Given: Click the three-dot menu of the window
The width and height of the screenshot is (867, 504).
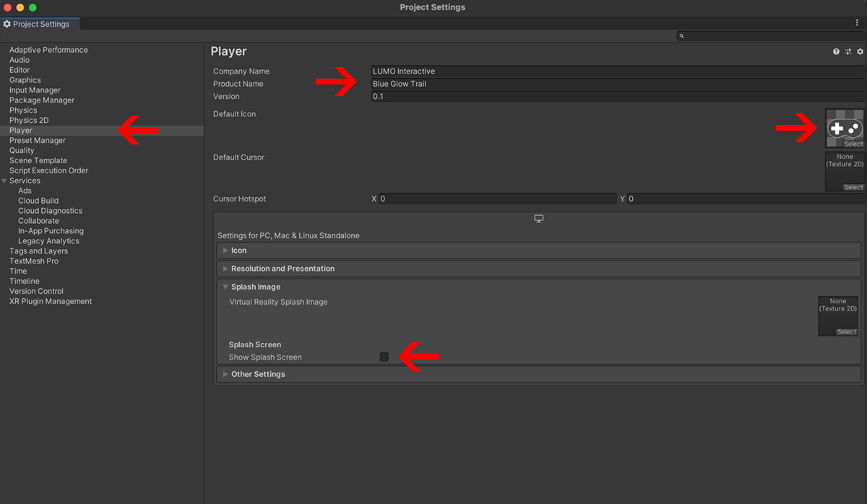Looking at the screenshot, I should click(x=857, y=24).
